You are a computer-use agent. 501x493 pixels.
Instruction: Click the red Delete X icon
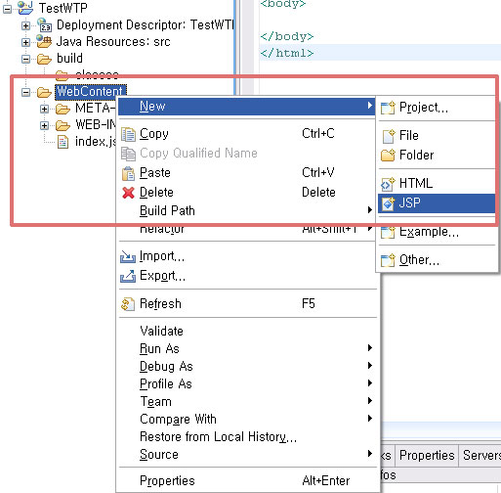pos(128,193)
